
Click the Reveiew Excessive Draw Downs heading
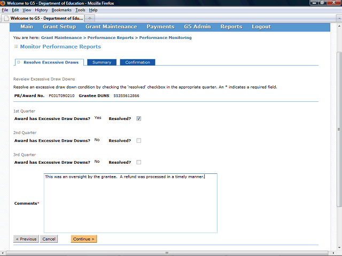tap(44, 79)
